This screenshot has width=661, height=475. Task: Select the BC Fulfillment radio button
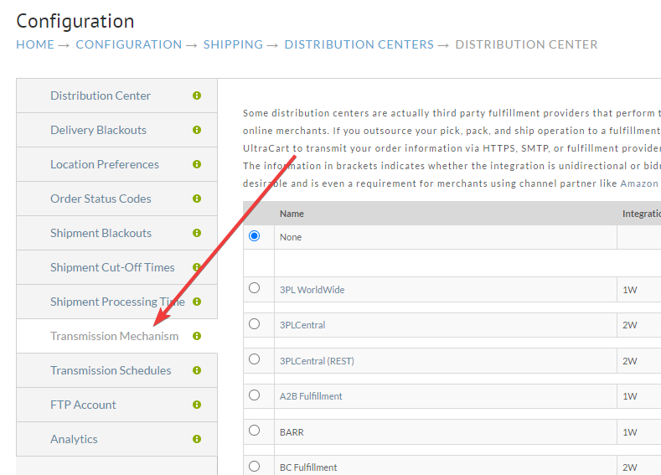(x=254, y=466)
